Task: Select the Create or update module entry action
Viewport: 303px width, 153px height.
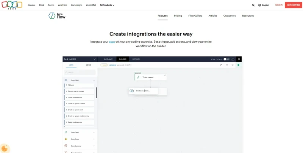Action: (x=80, y=116)
